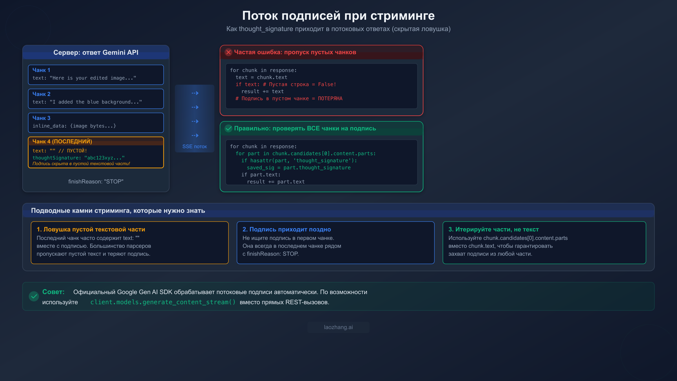Click the red X error icon

point(228,52)
